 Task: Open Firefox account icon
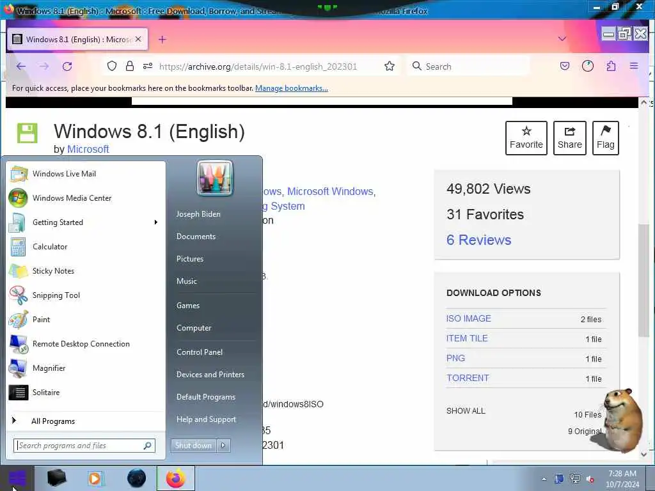pyautogui.click(x=588, y=66)
